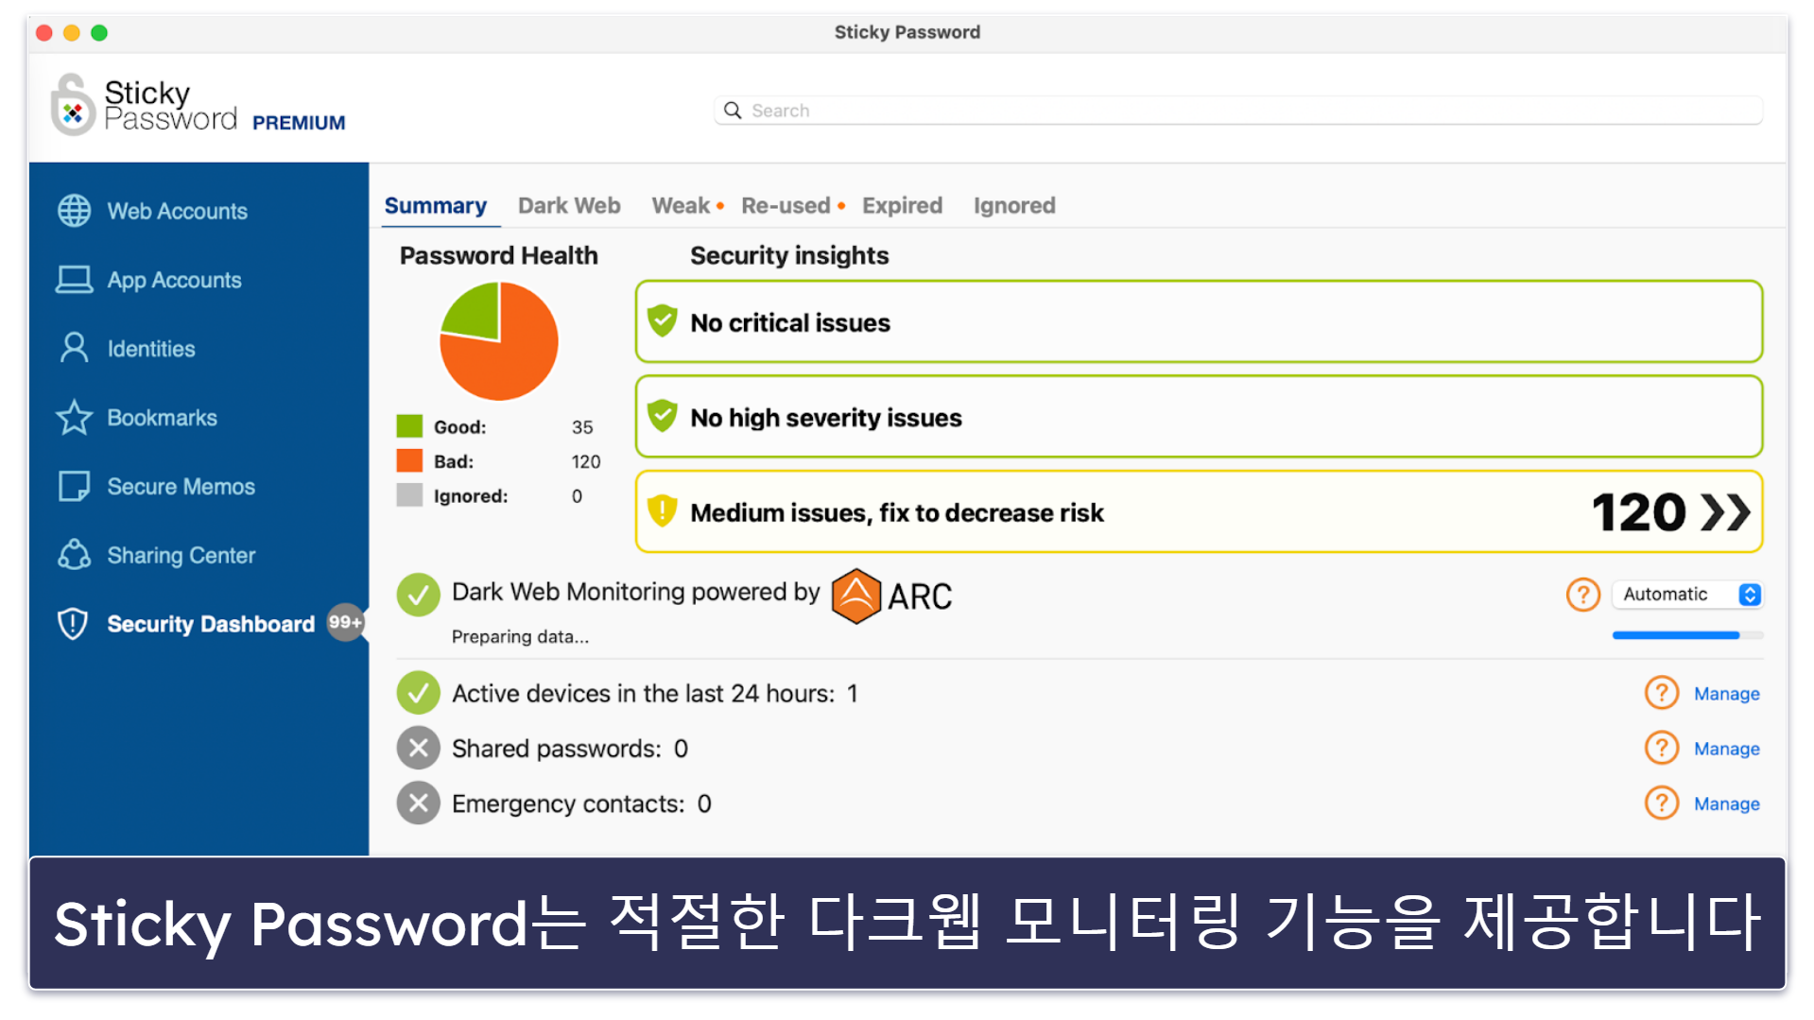1814x1020 pixels.
Task: Click the Secure Memos note icon
Action: pyautogui.click(x=74, y=486)
